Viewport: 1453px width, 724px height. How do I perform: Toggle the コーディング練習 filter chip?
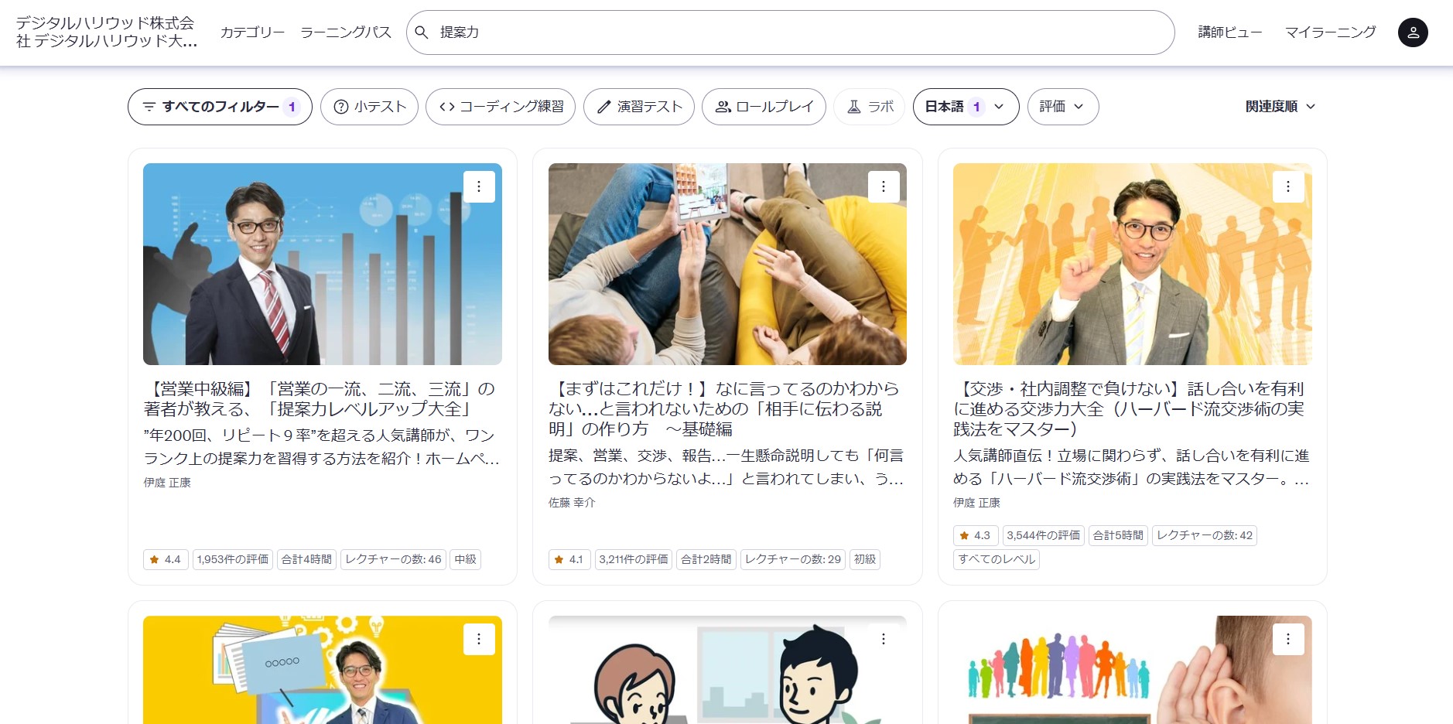pyautogui.click(x=501, y=107)
